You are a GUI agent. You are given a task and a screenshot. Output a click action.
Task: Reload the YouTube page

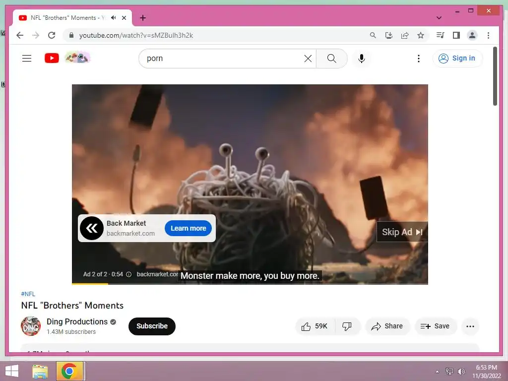click(52, 35)
